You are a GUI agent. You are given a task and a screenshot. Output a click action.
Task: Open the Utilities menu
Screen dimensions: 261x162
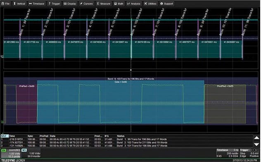click(x=150, y=4)
